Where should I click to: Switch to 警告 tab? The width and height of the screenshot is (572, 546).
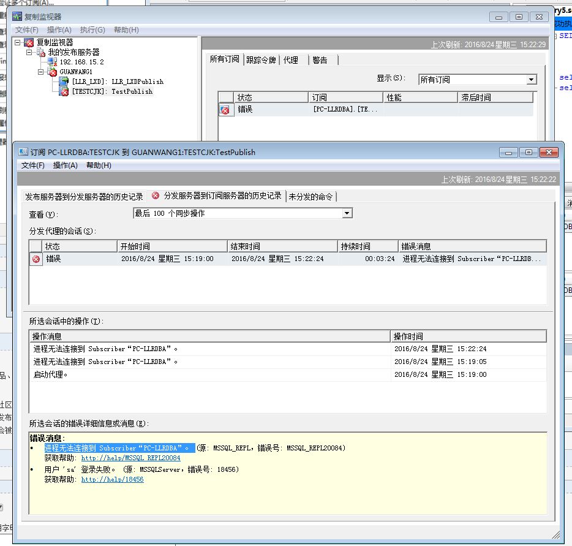coord(320,60)
